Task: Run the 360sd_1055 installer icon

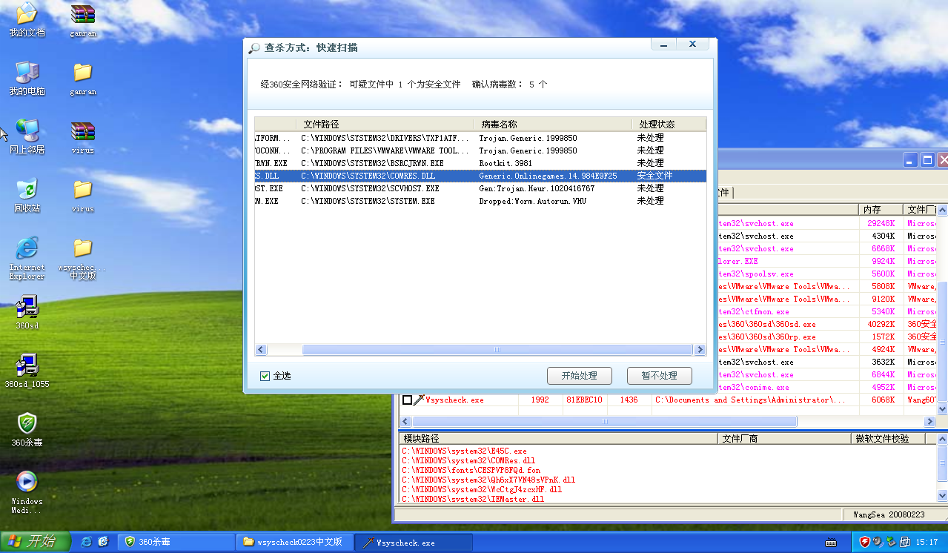Action: click(27, 371)
